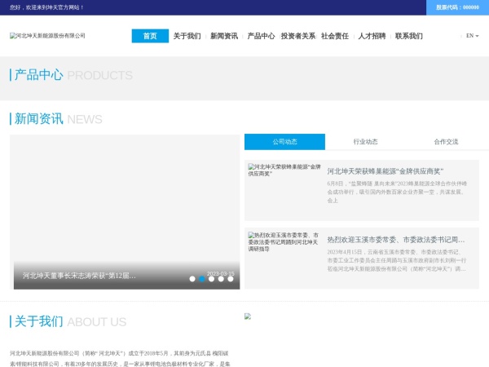The width and height of the screenshot is (489, 367).
Task: Open the 联系我们 menu item
Action: coord(409,36)
